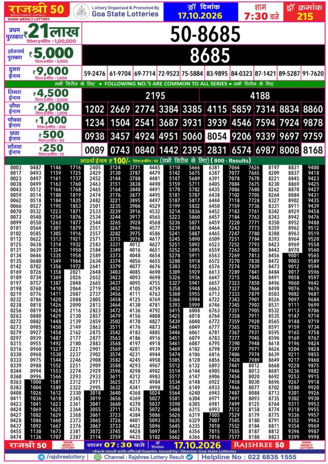The width and height of the screenshot is (328, 464).
Task: Click number 9400 in eighth prize list
Action: point(313,168)
